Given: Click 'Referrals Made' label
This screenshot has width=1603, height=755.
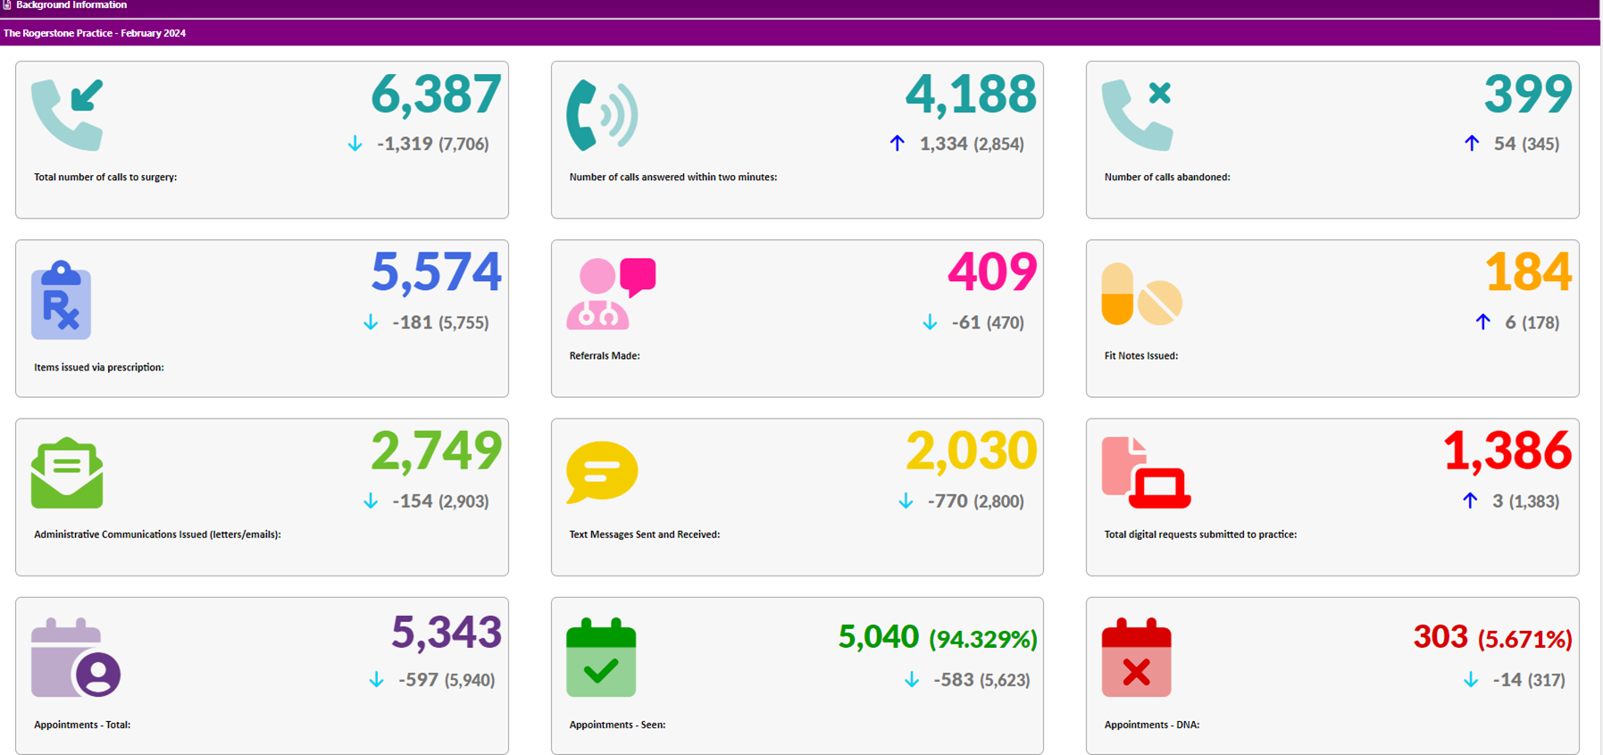Looking at the screenshot, I should [605, 356].
